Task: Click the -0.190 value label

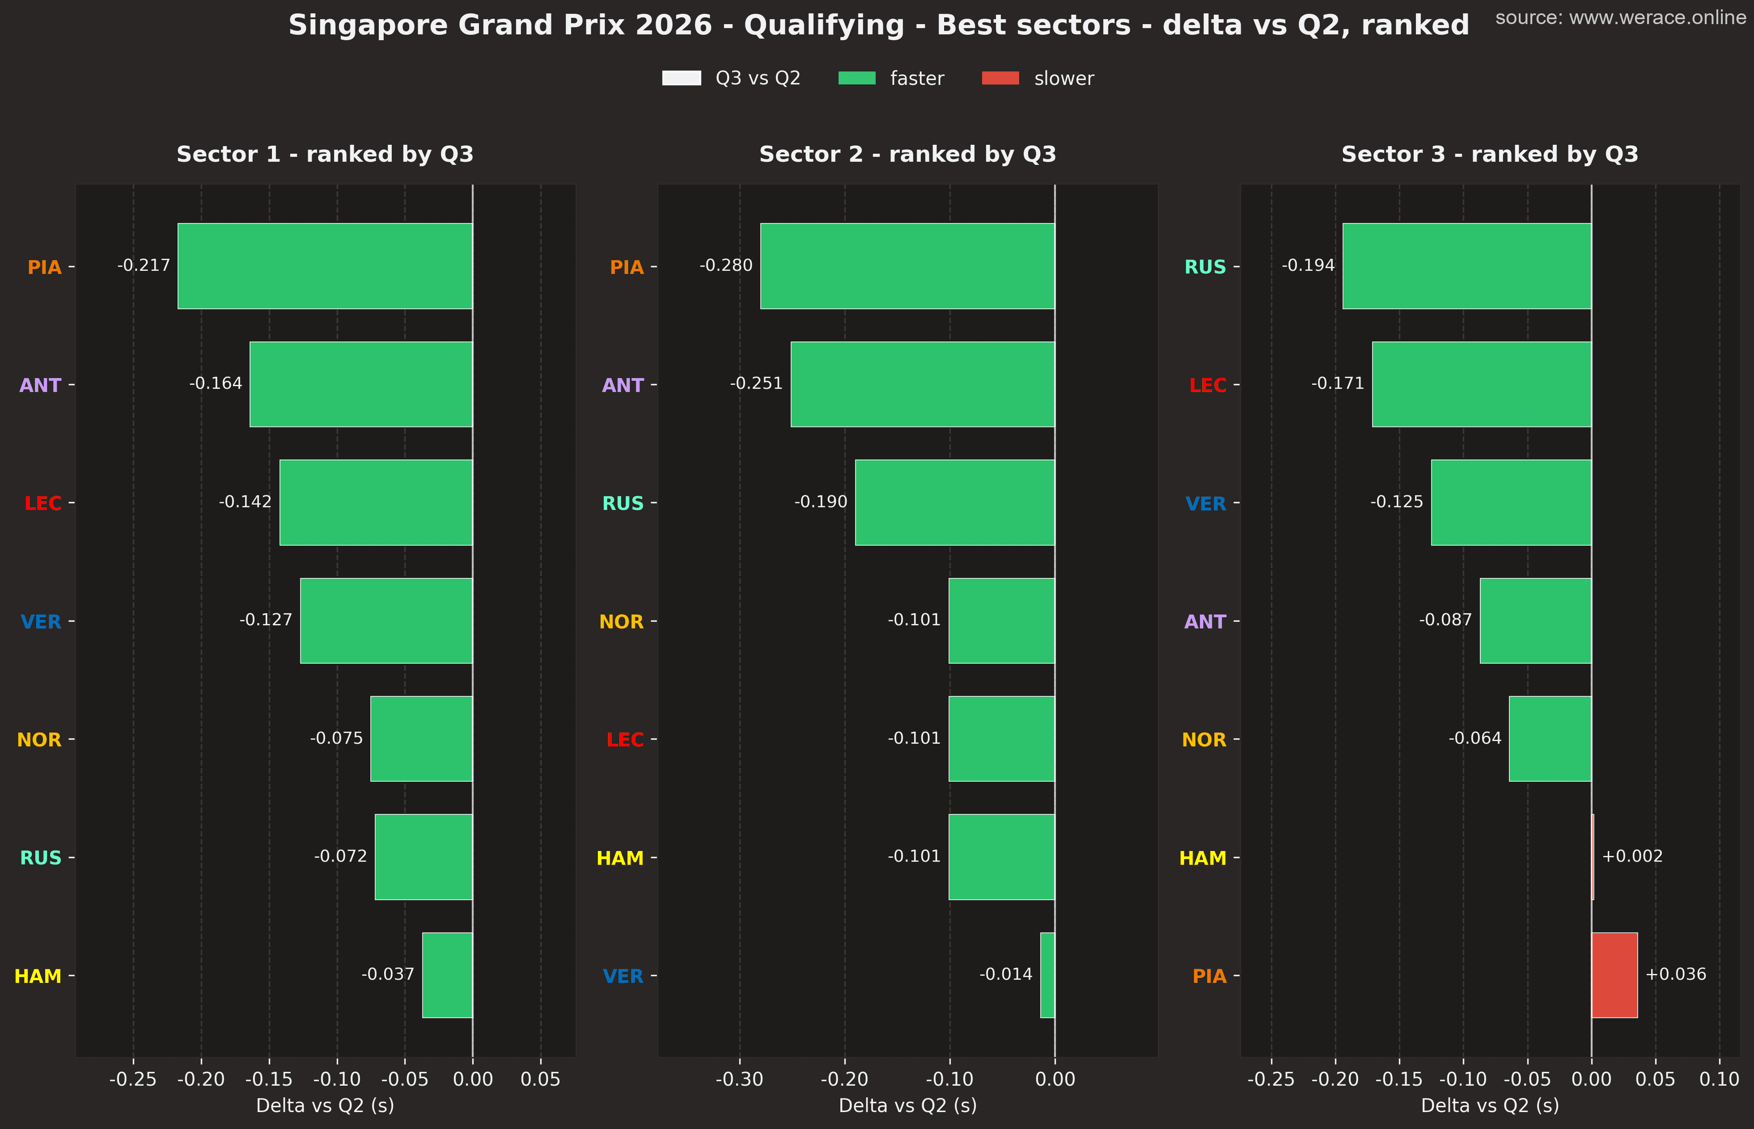Action: [820, 502]
